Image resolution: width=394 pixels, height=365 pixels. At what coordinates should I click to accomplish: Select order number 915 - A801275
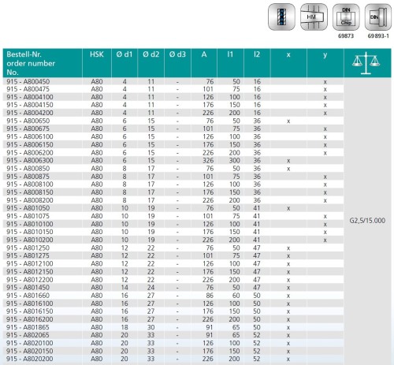tap(28, 255)
